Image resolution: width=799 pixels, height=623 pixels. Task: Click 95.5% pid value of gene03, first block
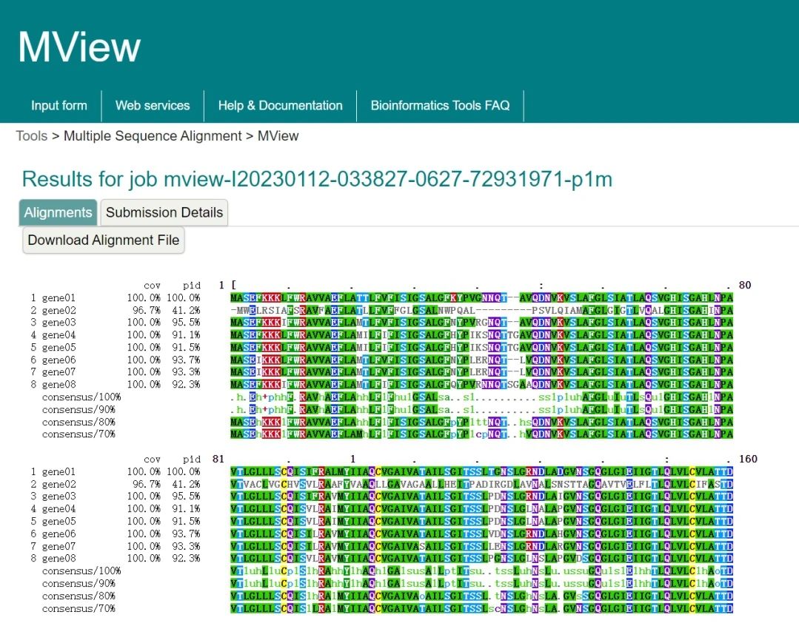pyautogui.click(x=186, y=322)
